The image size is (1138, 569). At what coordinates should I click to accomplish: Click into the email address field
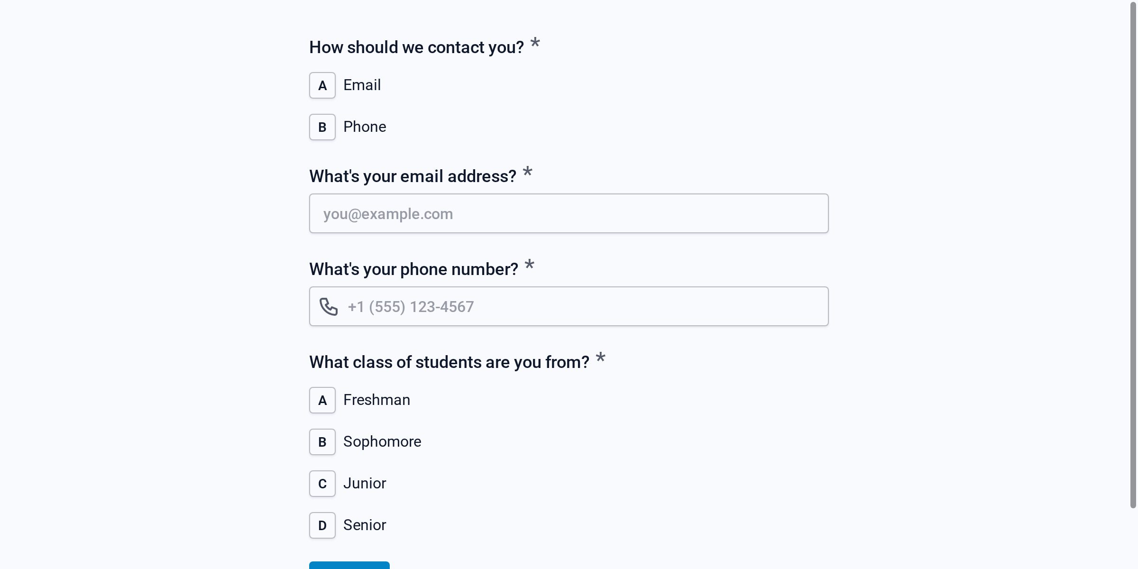tap(569, 213)
